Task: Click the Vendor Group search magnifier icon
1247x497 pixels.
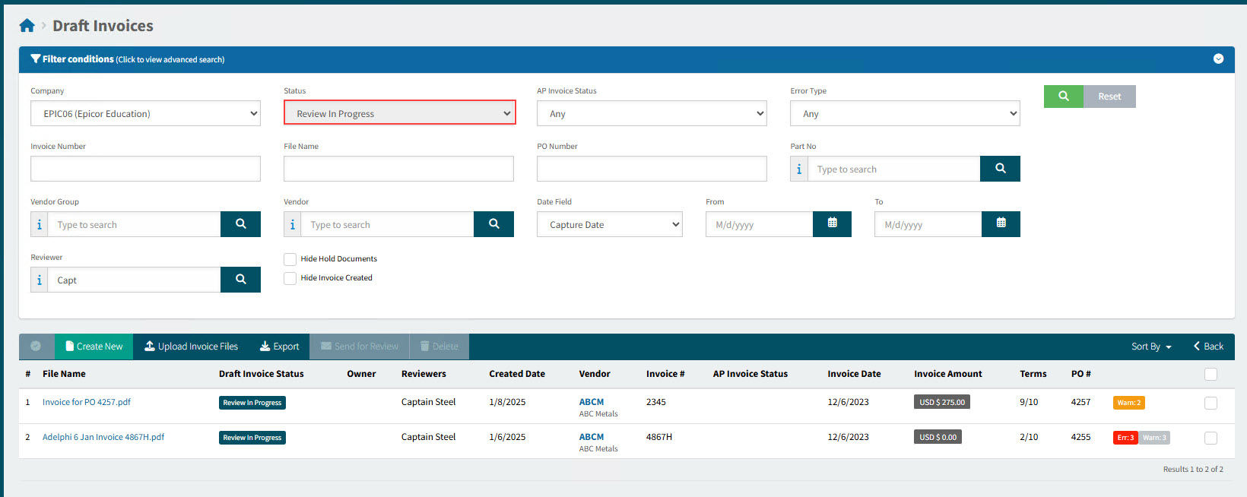Action: click(x=240, y=224)
